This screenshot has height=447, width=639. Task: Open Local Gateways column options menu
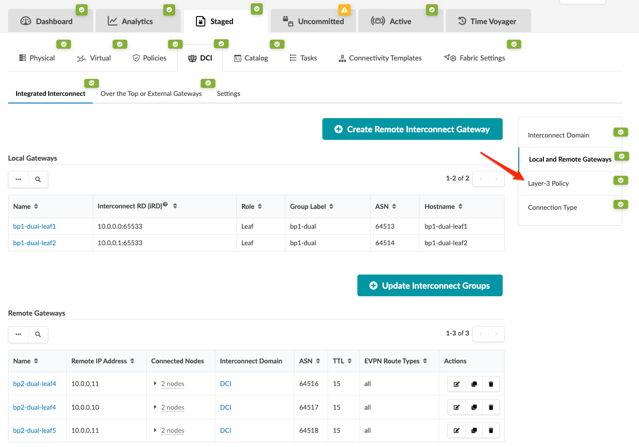(x=18, y=180)
